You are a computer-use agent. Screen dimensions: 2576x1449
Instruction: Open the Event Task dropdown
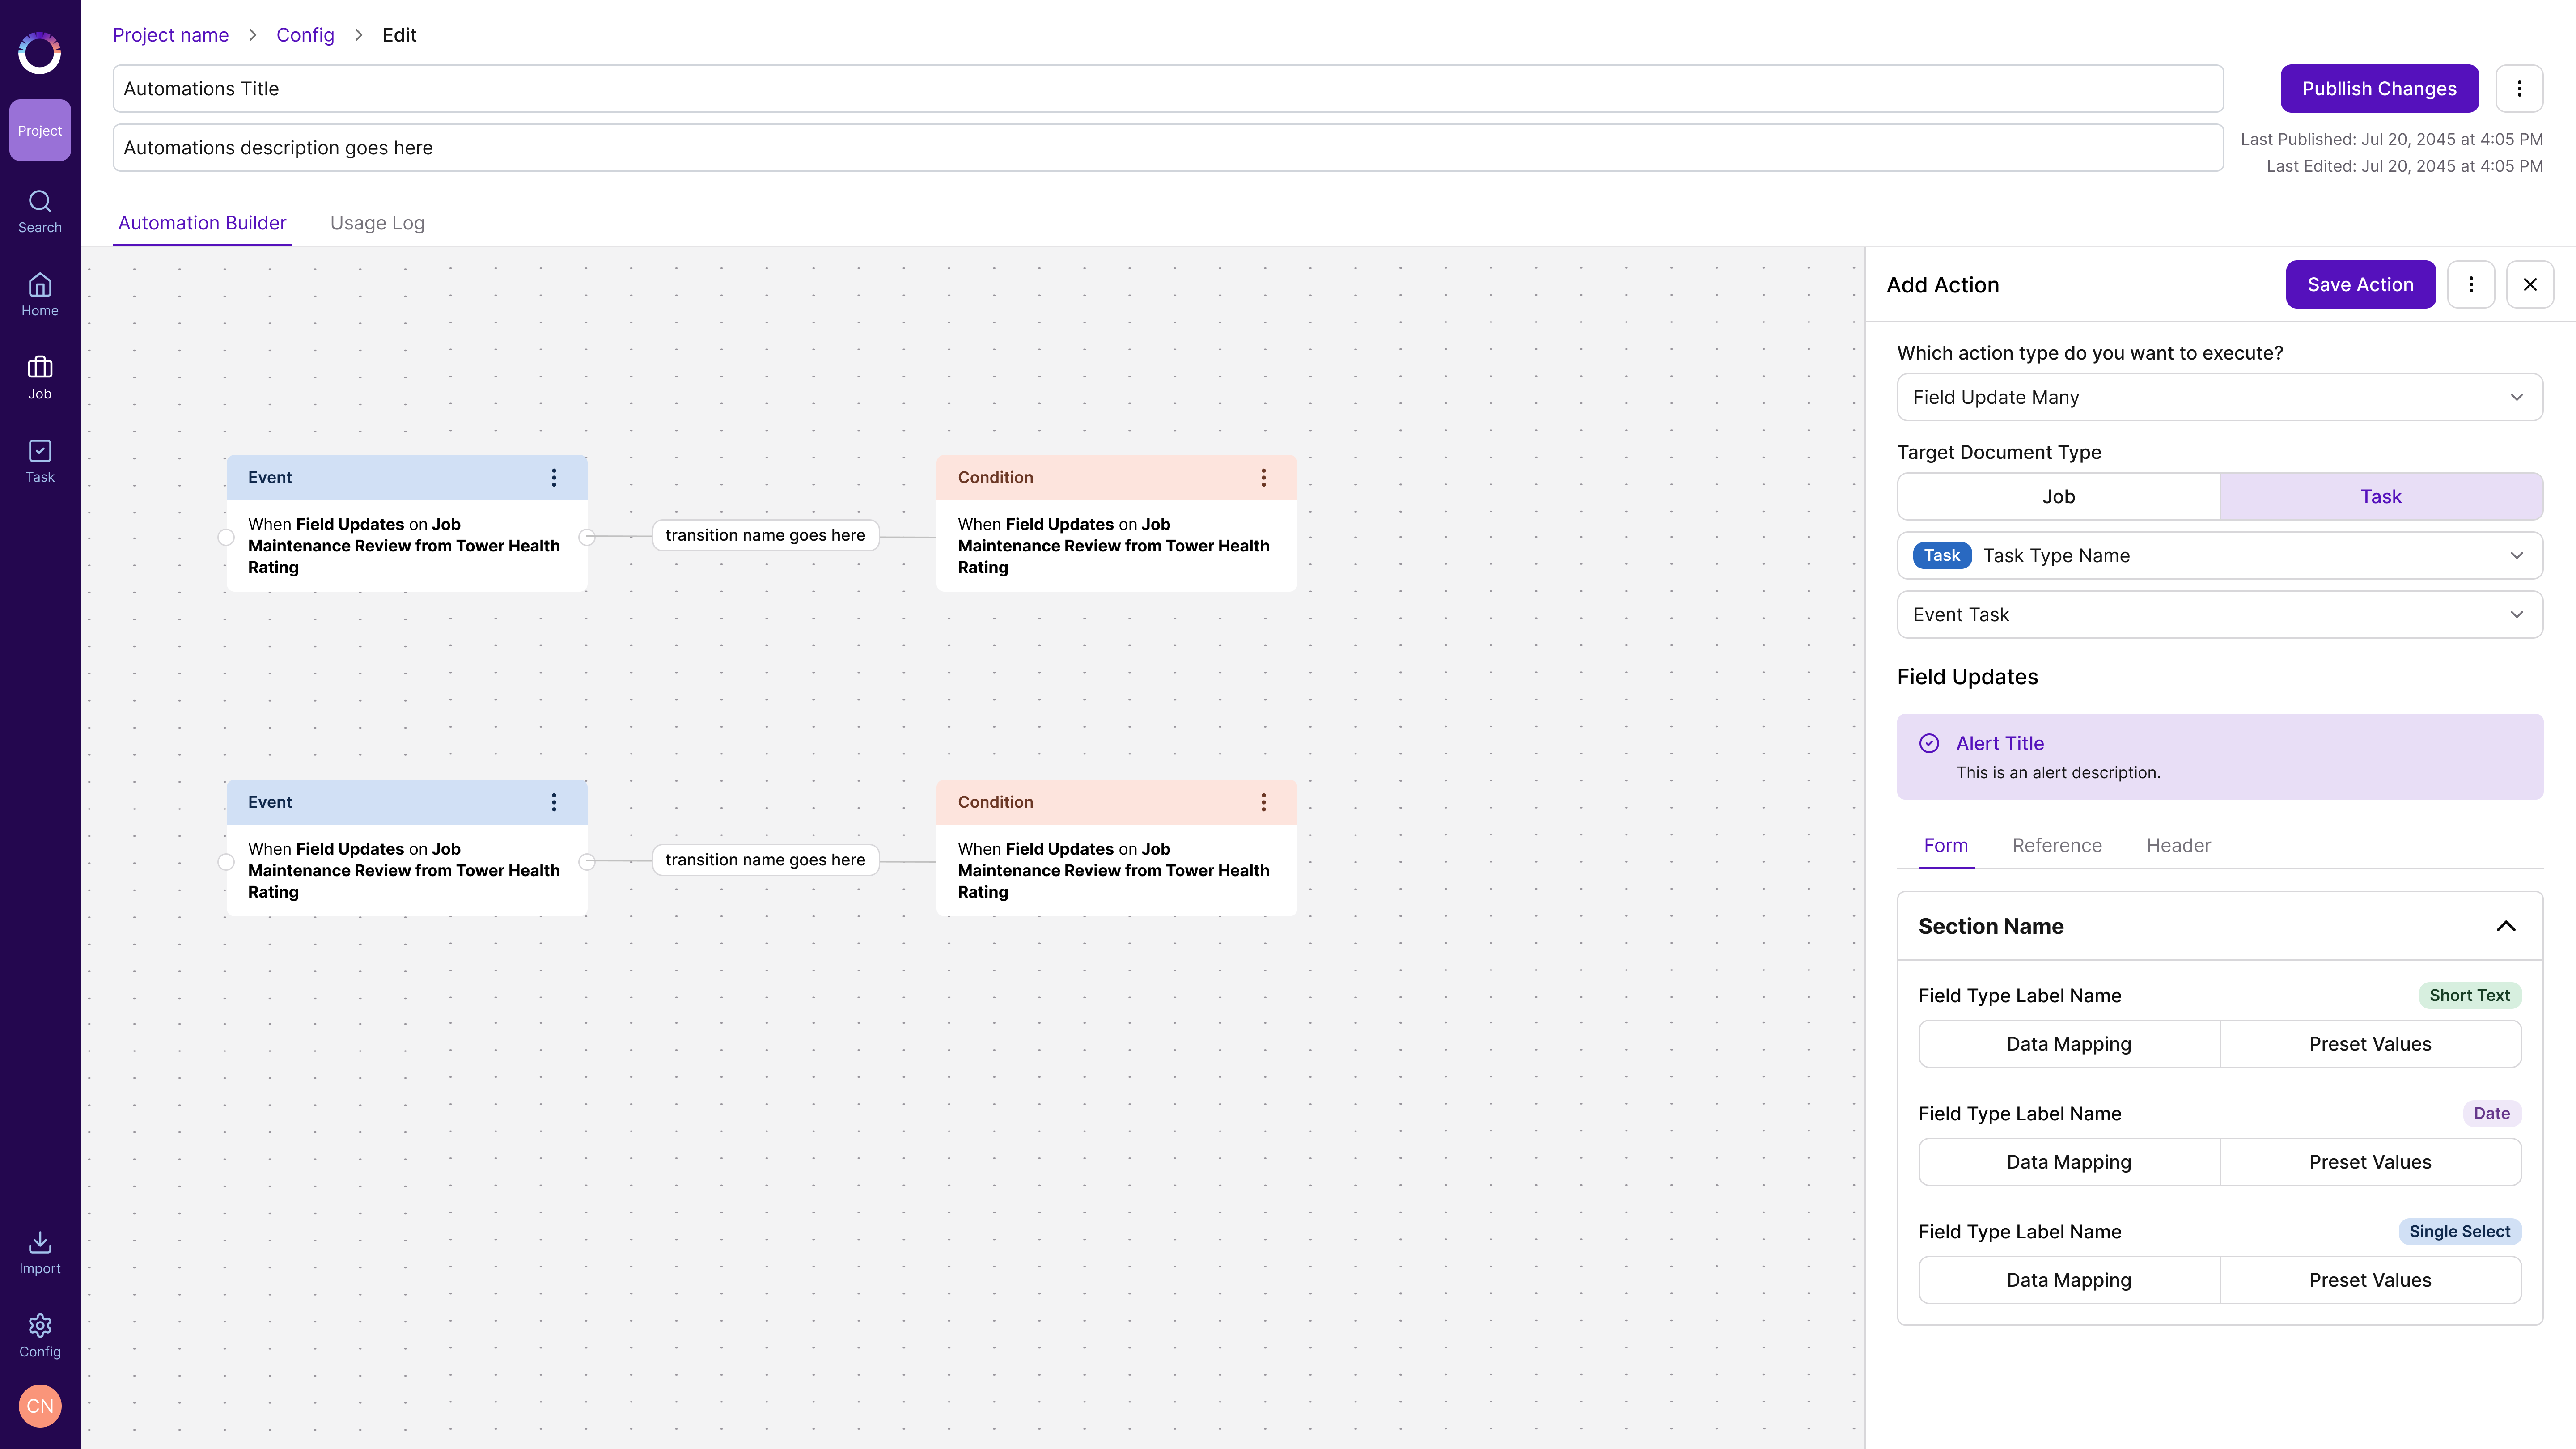pos(2220,615)
